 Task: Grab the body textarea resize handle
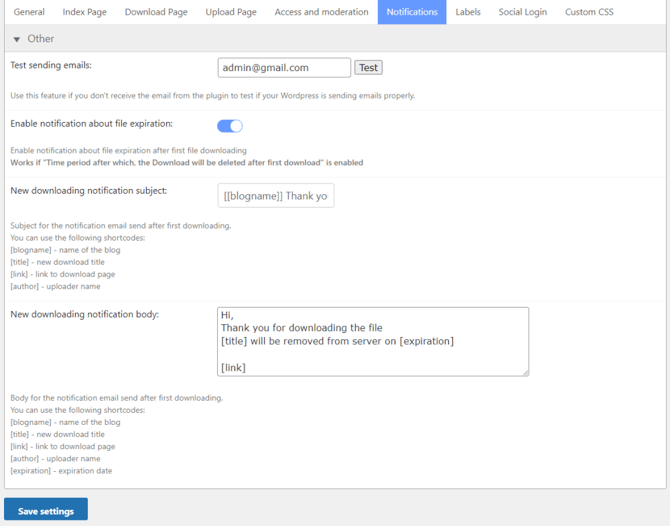coord(525,372)
